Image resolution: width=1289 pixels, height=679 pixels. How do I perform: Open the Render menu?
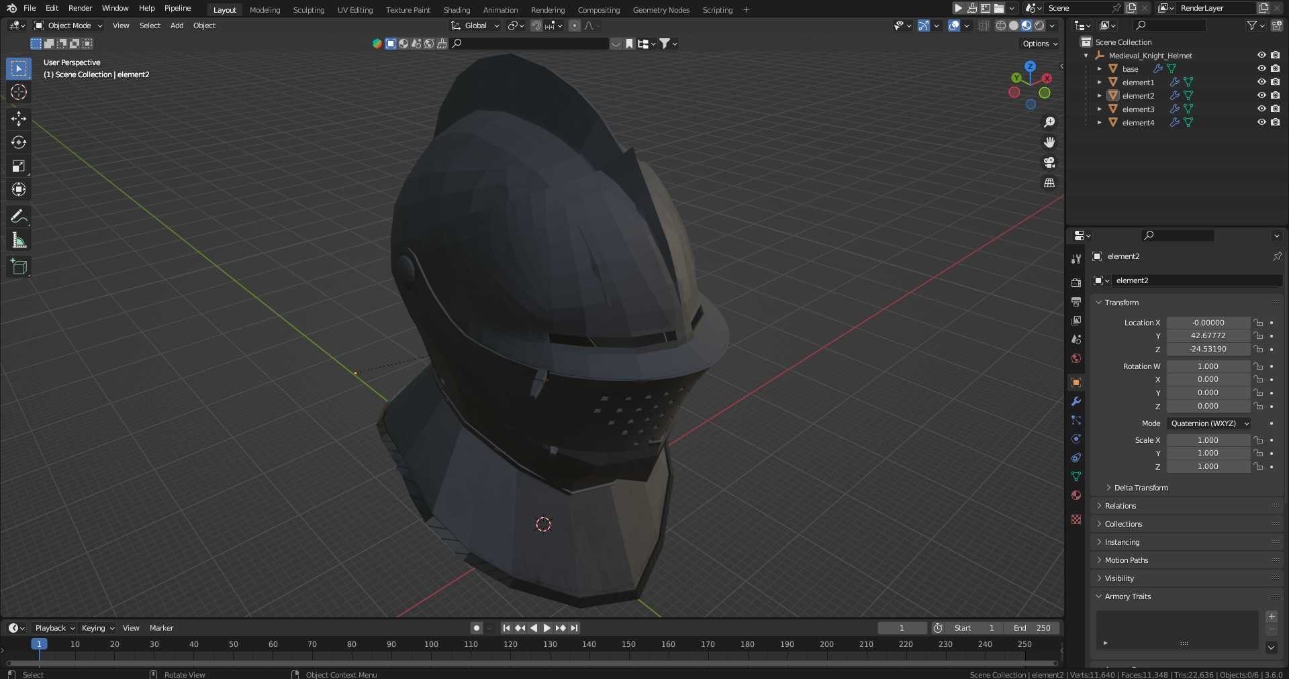coord(80,8)
